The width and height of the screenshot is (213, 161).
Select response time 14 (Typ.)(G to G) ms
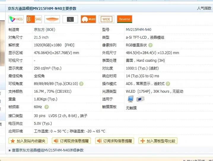(142, 76)
